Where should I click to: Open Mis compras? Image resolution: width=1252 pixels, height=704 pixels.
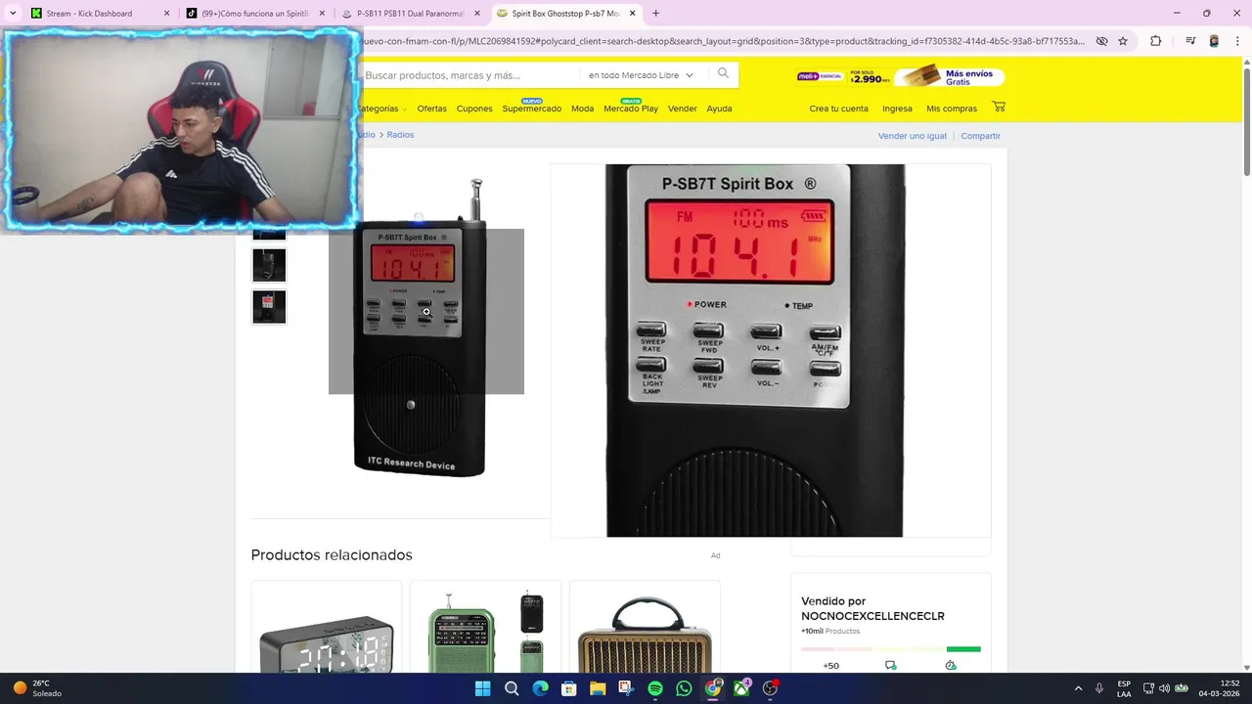click(x=952, y=109)
